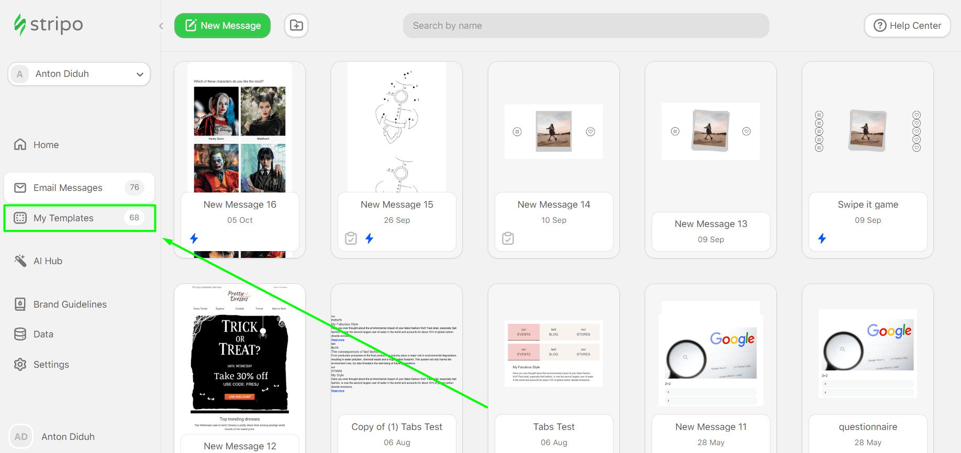Click clipboard check icon on New Message 15
This screenshot has height=453, width=961.
tap(351, 239)
